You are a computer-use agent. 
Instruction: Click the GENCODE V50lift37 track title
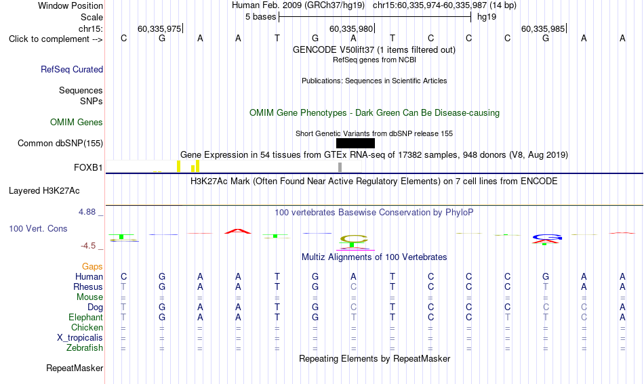coord(374,49)
